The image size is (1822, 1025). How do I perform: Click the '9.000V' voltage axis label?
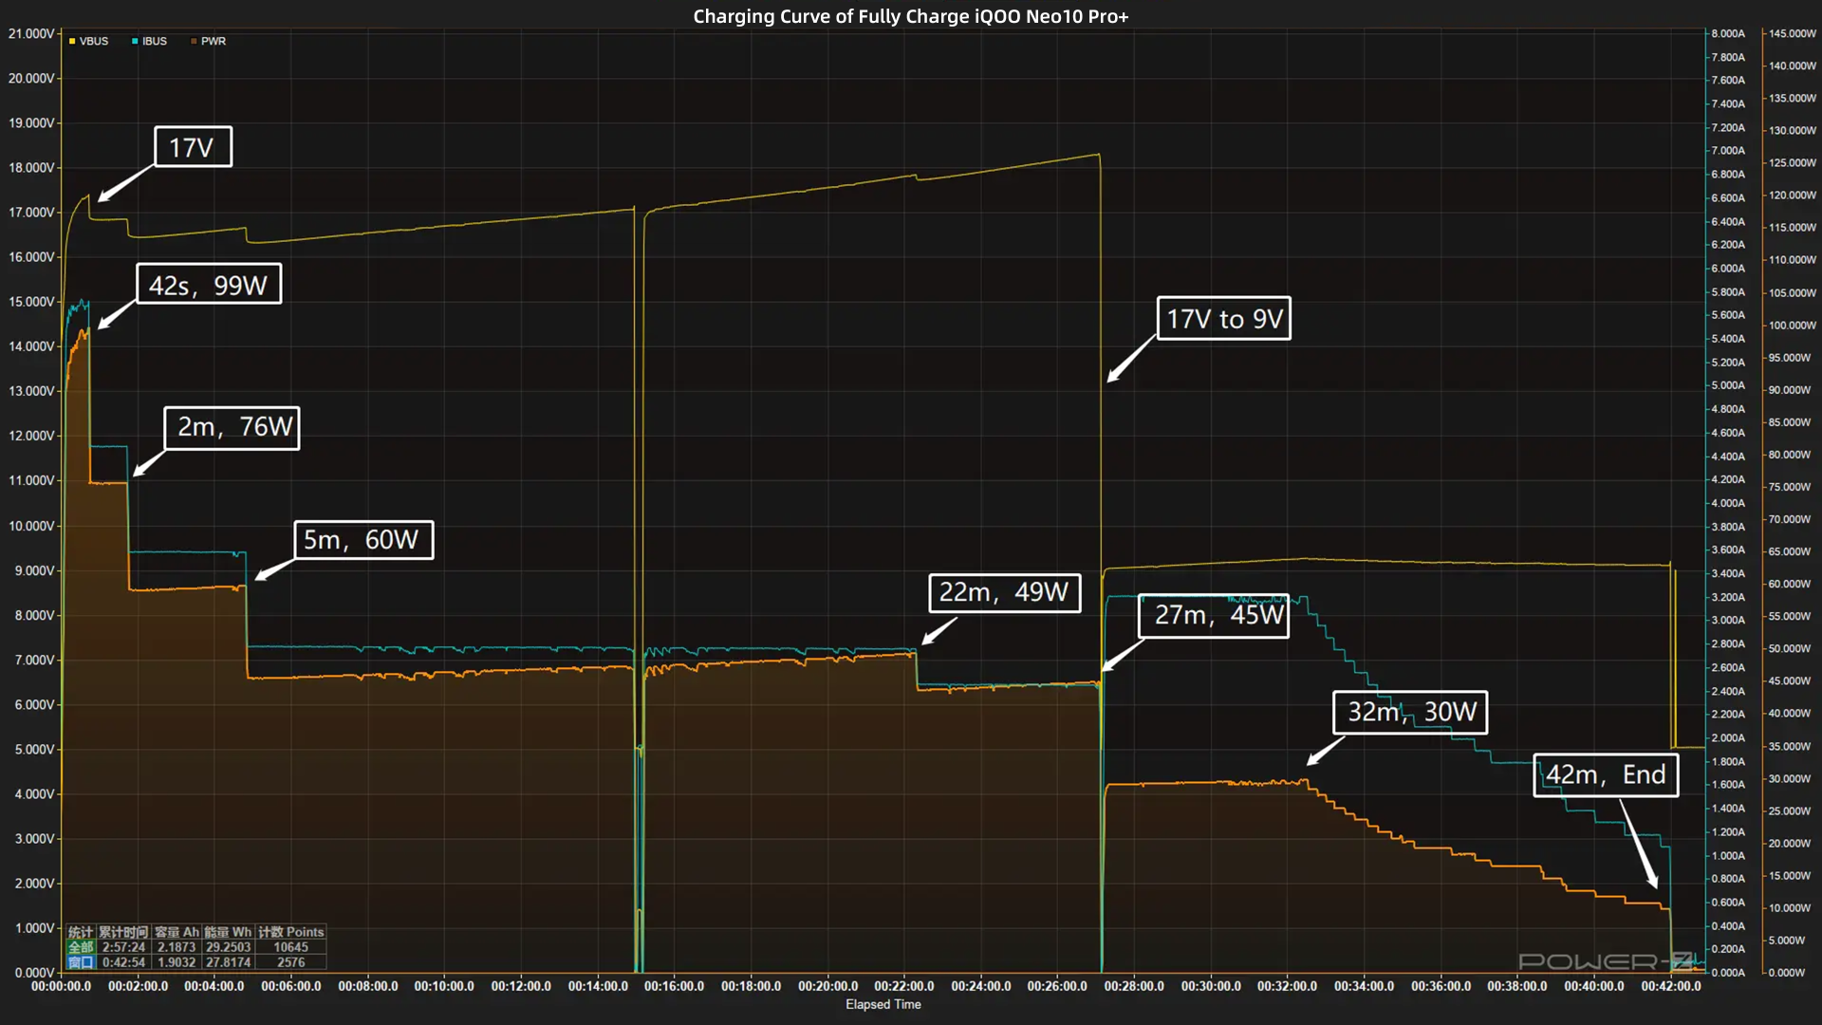[x=34, y=570]
